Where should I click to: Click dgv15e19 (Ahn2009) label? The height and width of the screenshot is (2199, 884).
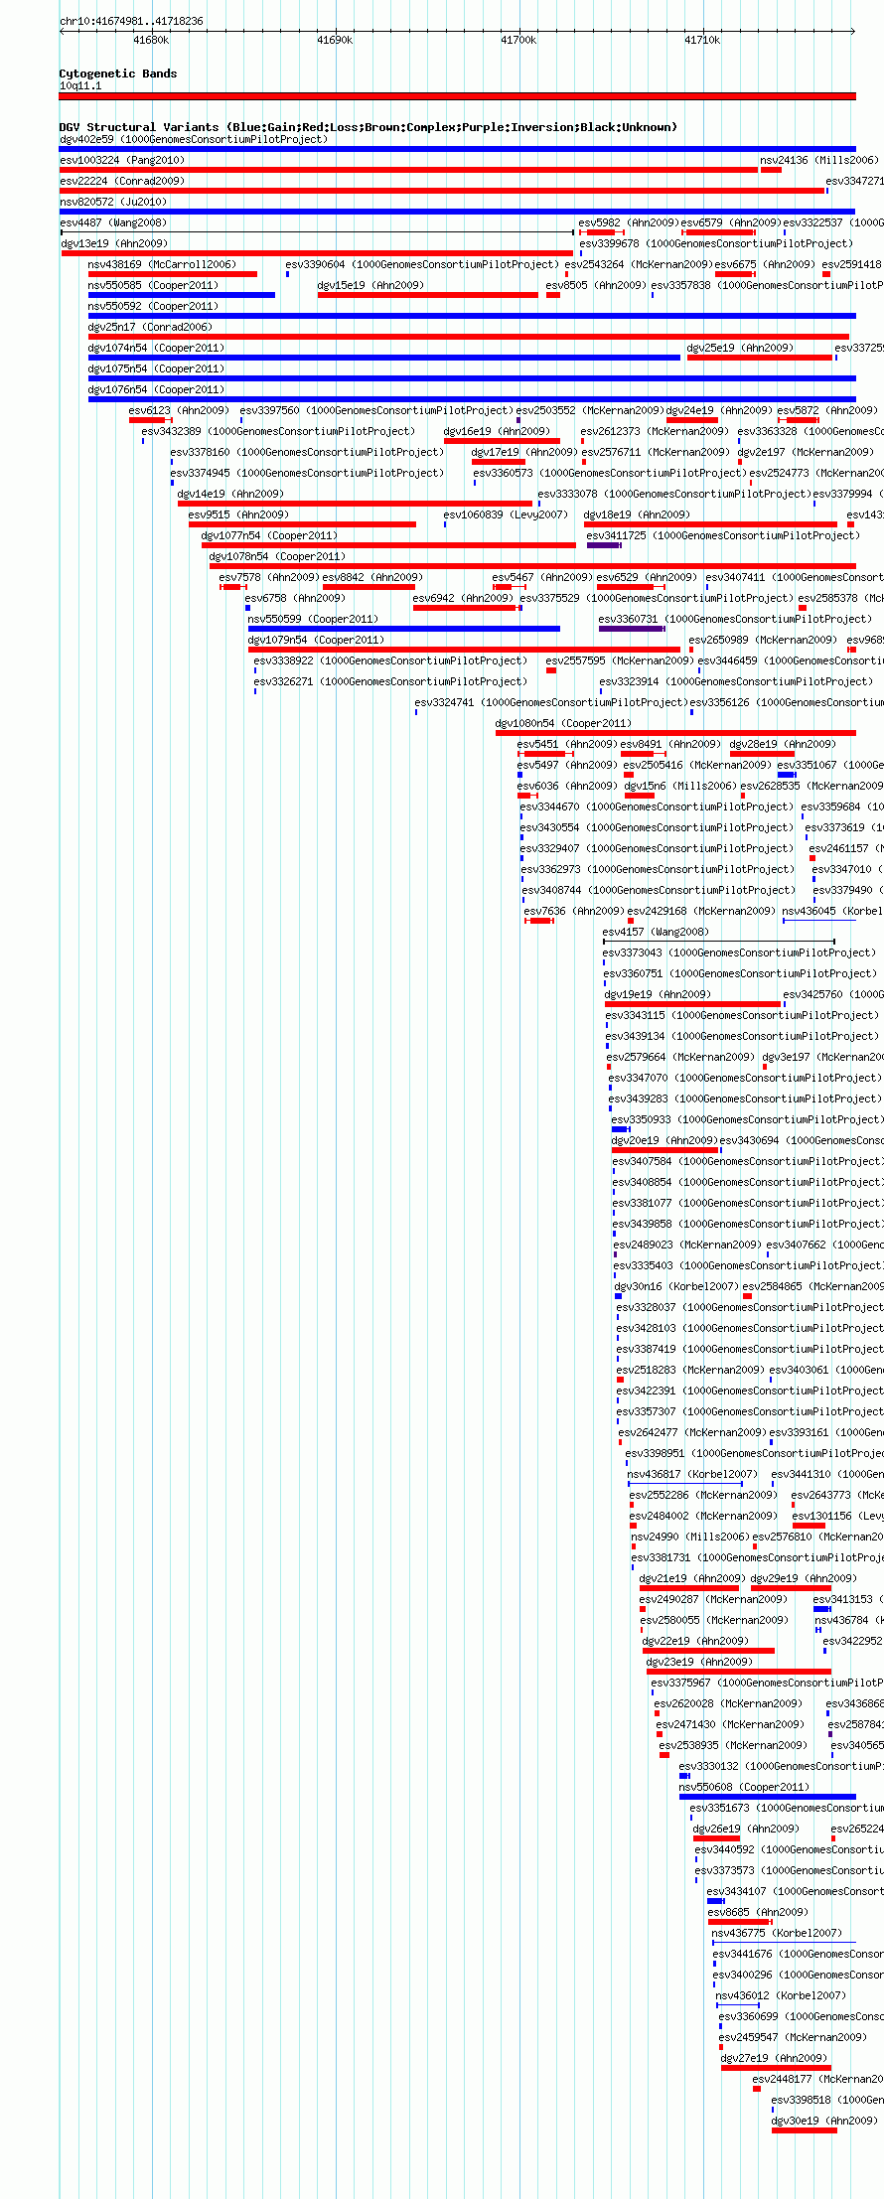(x=371, y=285)
